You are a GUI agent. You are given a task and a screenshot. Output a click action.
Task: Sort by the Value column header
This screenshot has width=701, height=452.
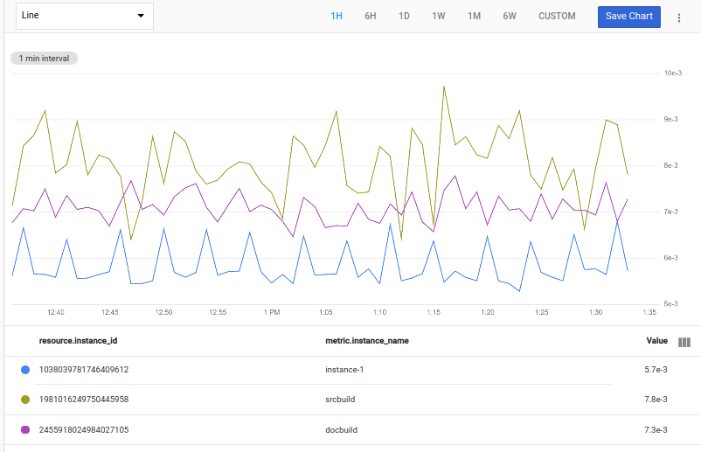click(x=656, y=341)
